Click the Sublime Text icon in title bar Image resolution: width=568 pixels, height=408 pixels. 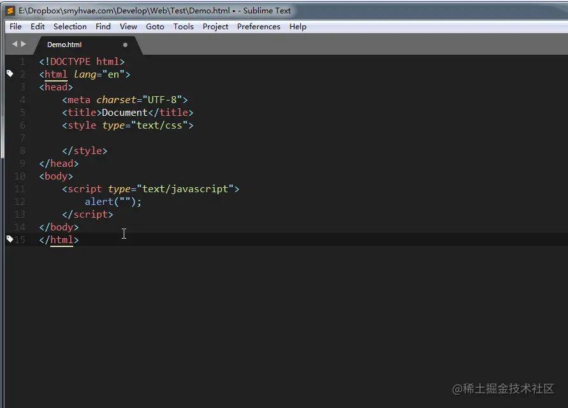[10, 11]
